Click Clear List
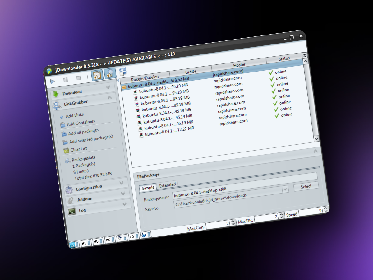Viewport: 373px width, 280px height. [79, 149]
